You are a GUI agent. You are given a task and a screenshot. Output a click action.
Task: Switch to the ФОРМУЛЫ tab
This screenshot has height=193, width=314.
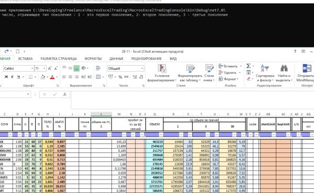tap(93, 58)
